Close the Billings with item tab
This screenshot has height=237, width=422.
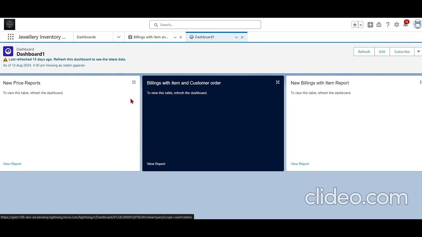click(x=181, y=37)
